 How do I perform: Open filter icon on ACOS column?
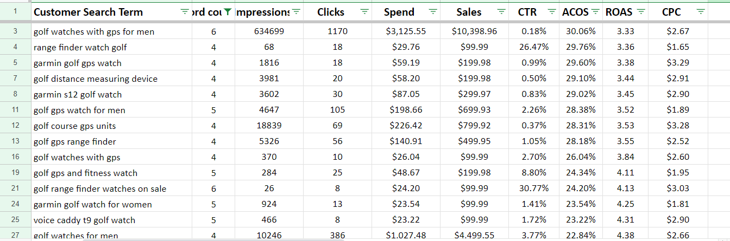pyautogui.click(x=596, y=12)
